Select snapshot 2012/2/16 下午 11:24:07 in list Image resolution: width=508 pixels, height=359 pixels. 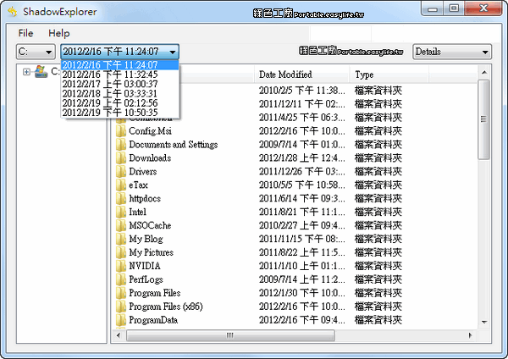(x=119, y=65)
